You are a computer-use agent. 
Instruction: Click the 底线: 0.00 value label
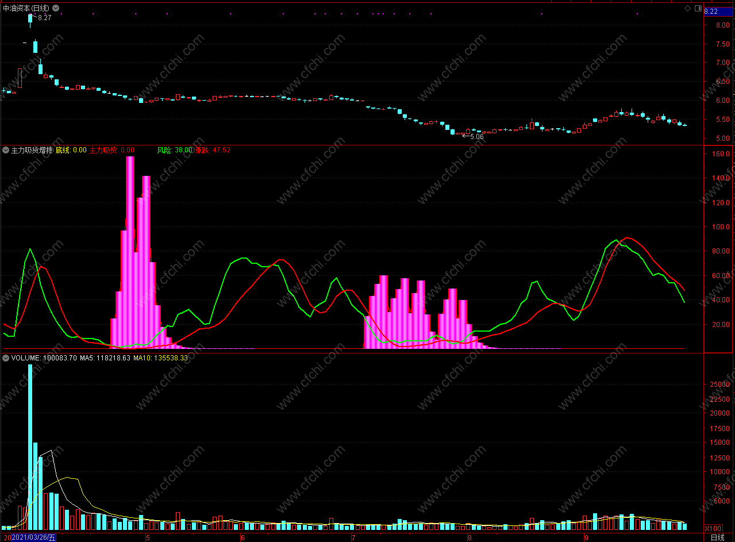tap(71, 150)
